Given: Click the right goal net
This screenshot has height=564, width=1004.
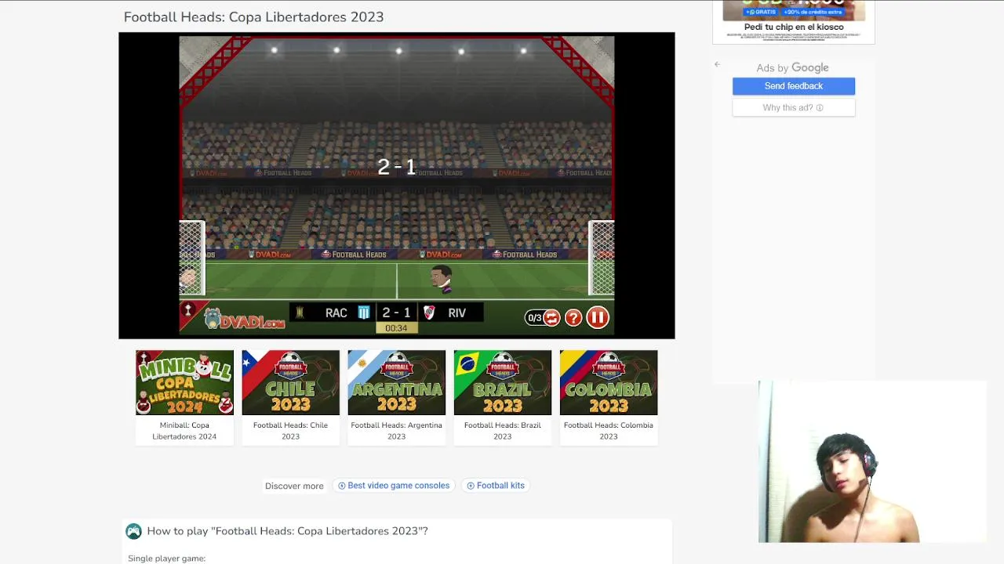Looking at the screenshot, I should coord(601,258).
